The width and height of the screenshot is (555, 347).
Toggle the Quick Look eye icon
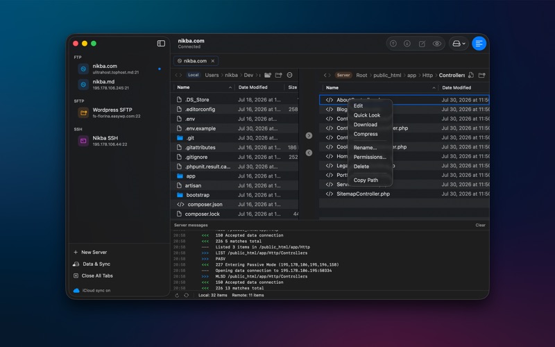click(x=437, y=44)
